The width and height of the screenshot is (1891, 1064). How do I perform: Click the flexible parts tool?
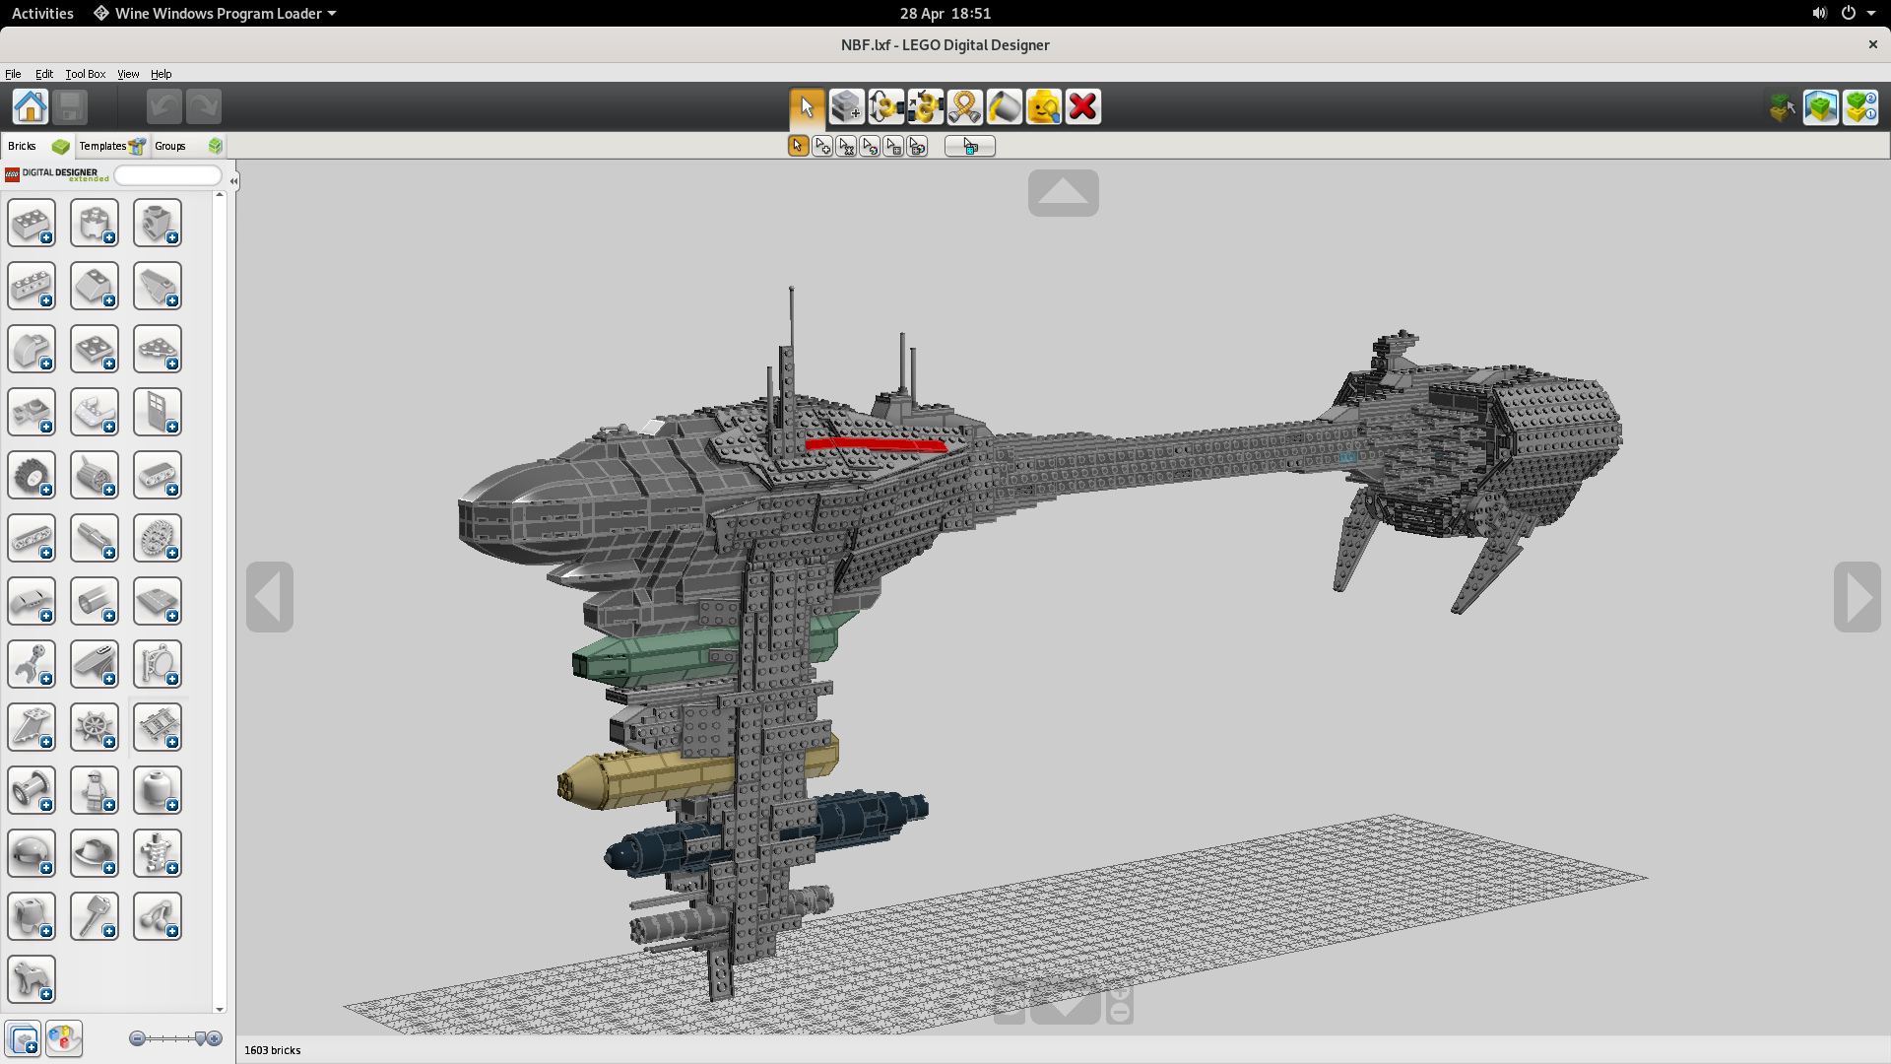pos(963,106)
